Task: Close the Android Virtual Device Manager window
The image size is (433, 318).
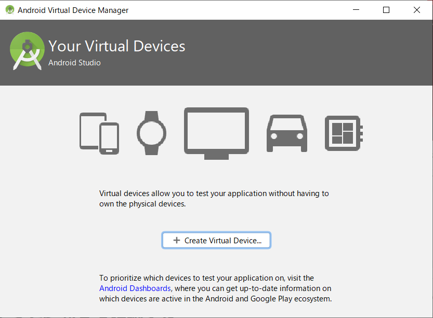Action: tap(417, 10)
